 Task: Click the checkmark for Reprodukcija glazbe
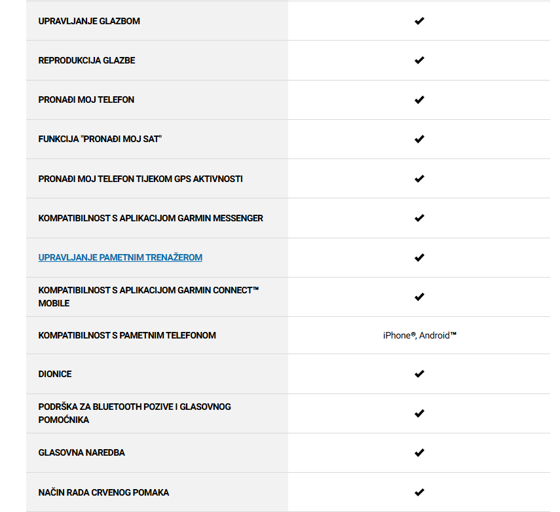[x=419, y=60]
